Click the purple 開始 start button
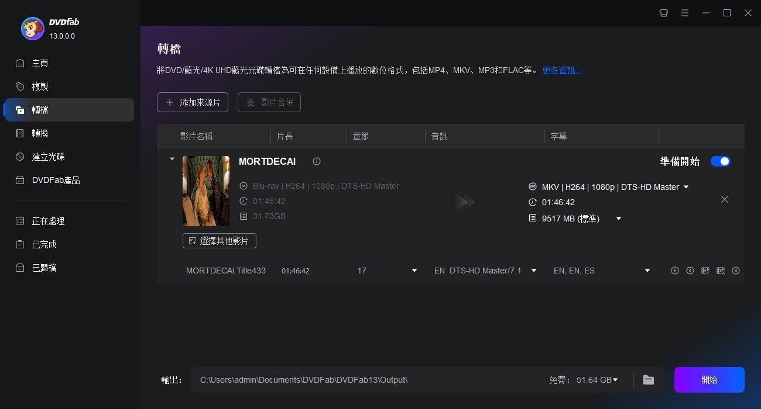This screenshot has height=409, width=761. 709,380
